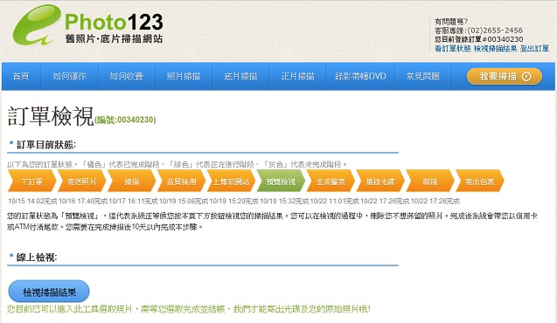This screenshot has width=557, height=323.
Task: Select the 上傳至網站 stage arrow
Action: [231, 182]
